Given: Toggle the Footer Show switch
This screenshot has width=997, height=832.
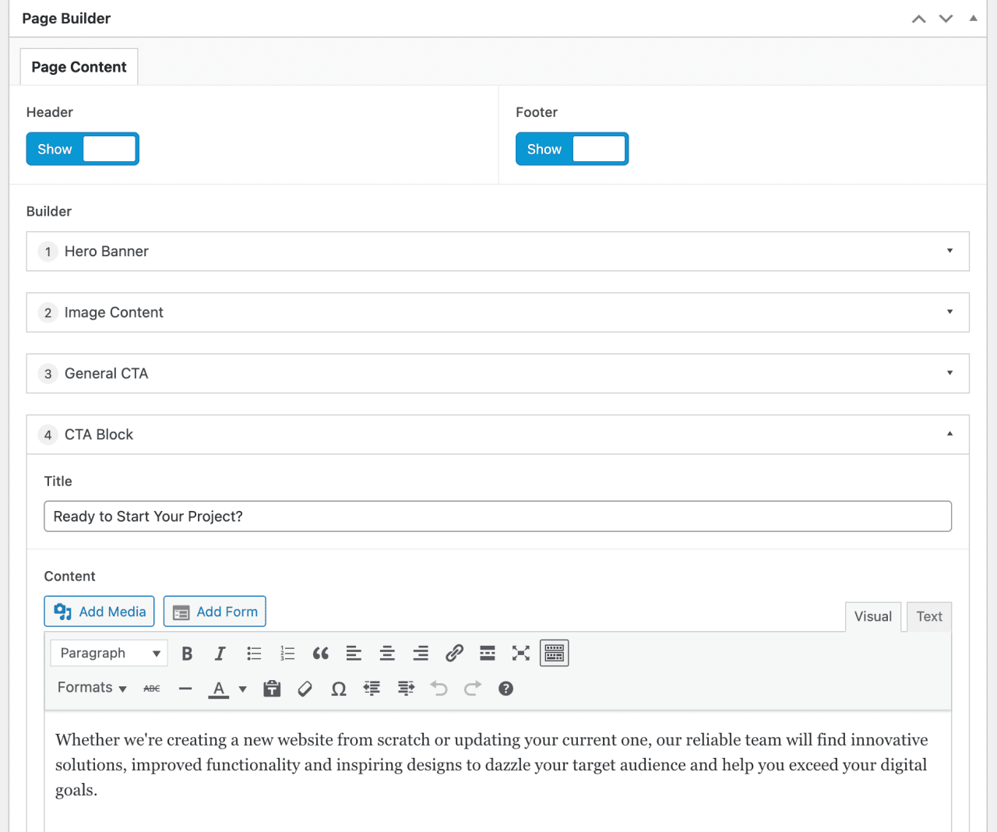Looking at the screenshot, I should click(x=572, y=149).
